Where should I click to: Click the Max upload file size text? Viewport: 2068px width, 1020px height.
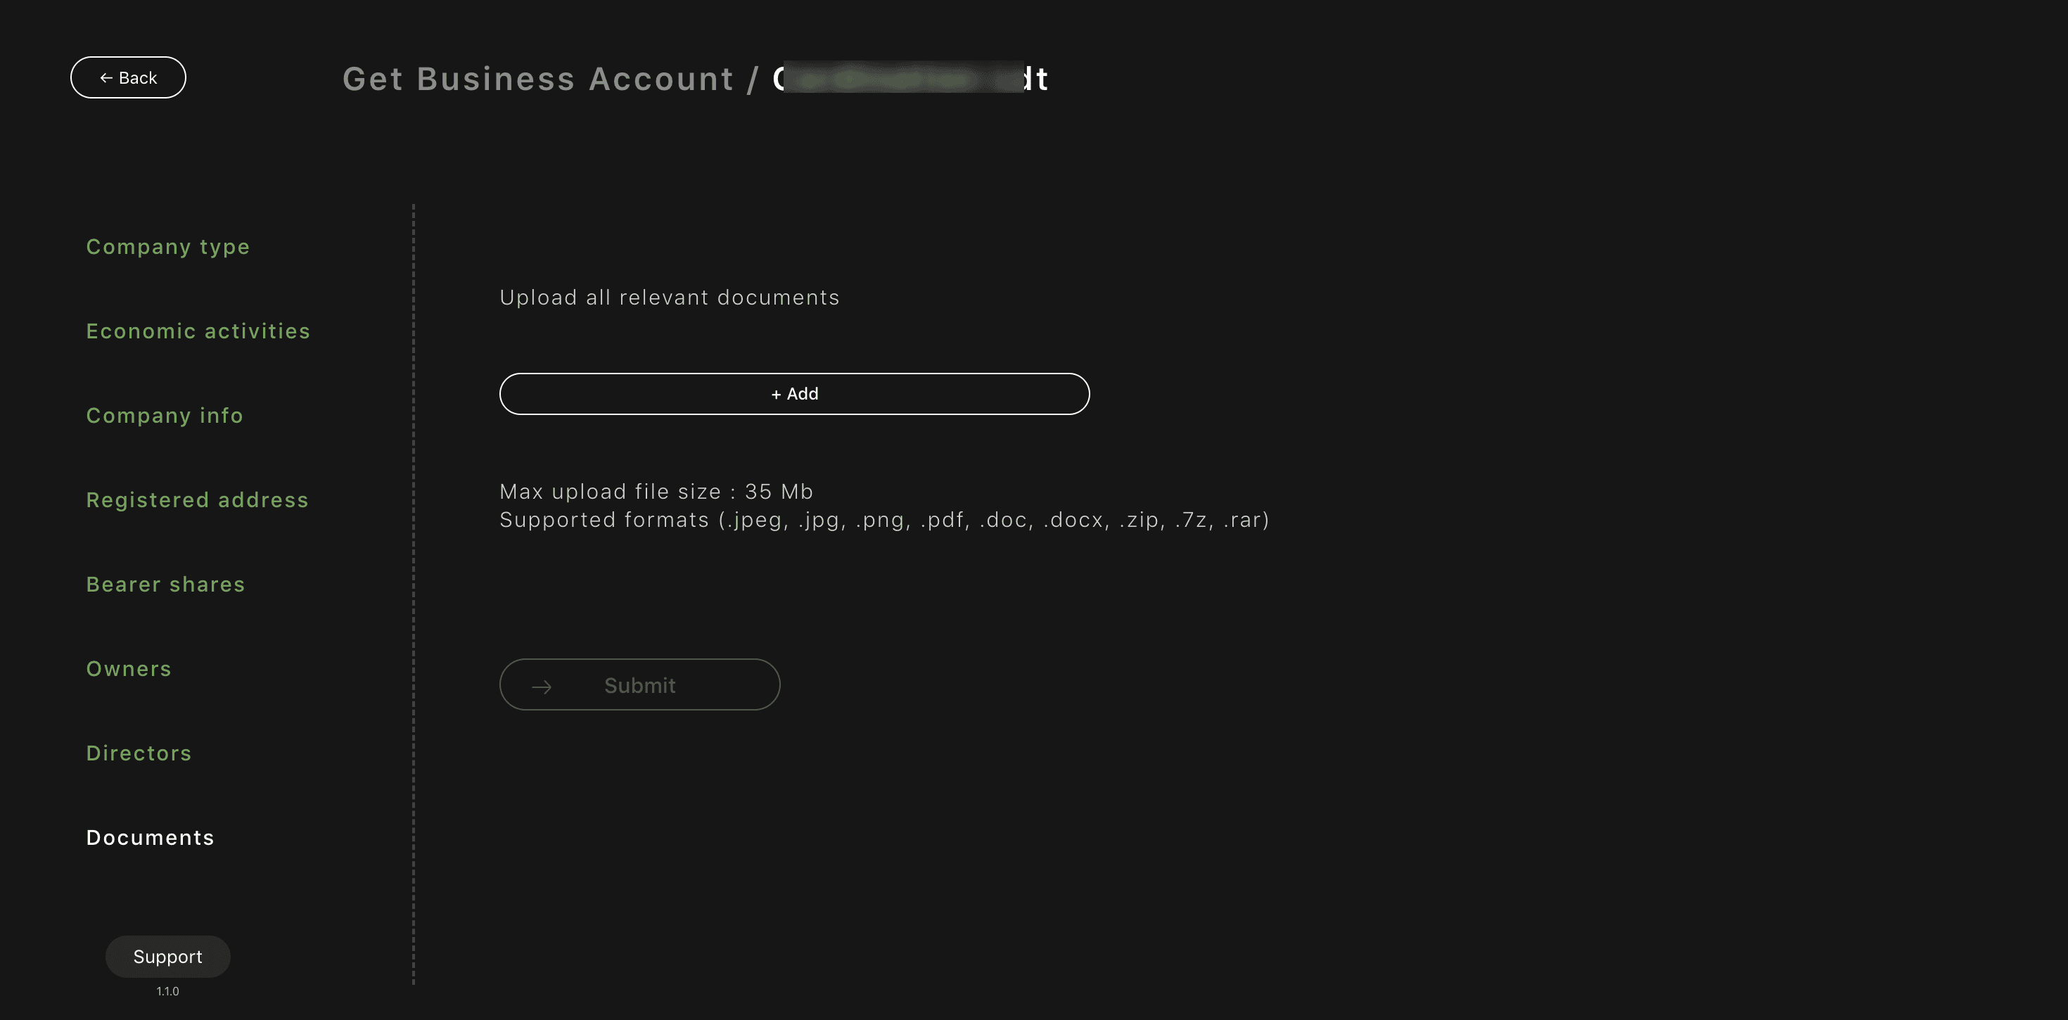(x=656, y=492)
